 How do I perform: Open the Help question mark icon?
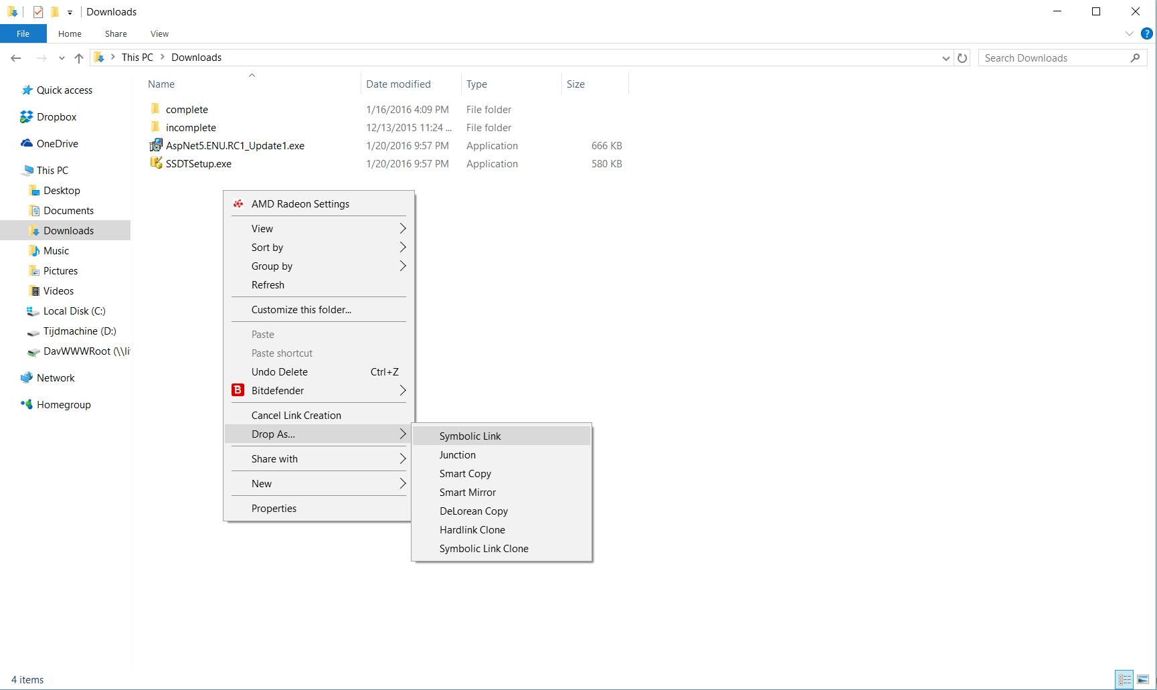click(x=1146, y=33)
